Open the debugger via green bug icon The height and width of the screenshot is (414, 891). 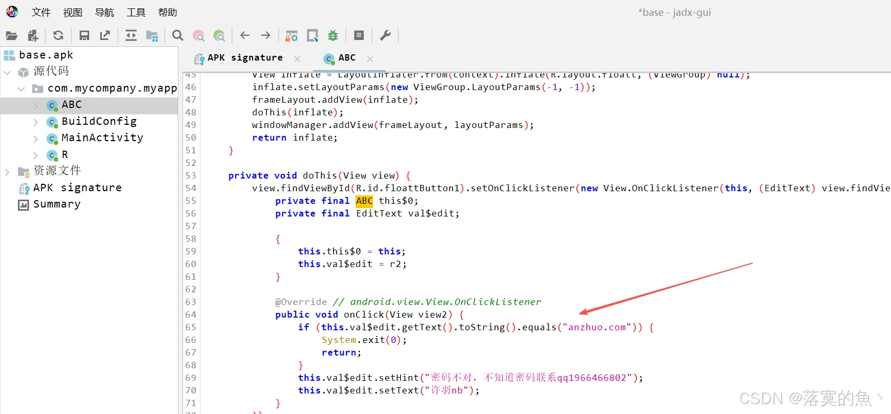[333, 36]
